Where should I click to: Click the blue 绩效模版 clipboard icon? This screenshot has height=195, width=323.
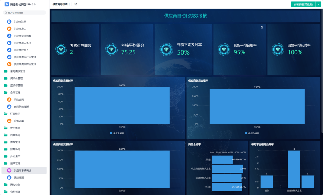(9, 178)
